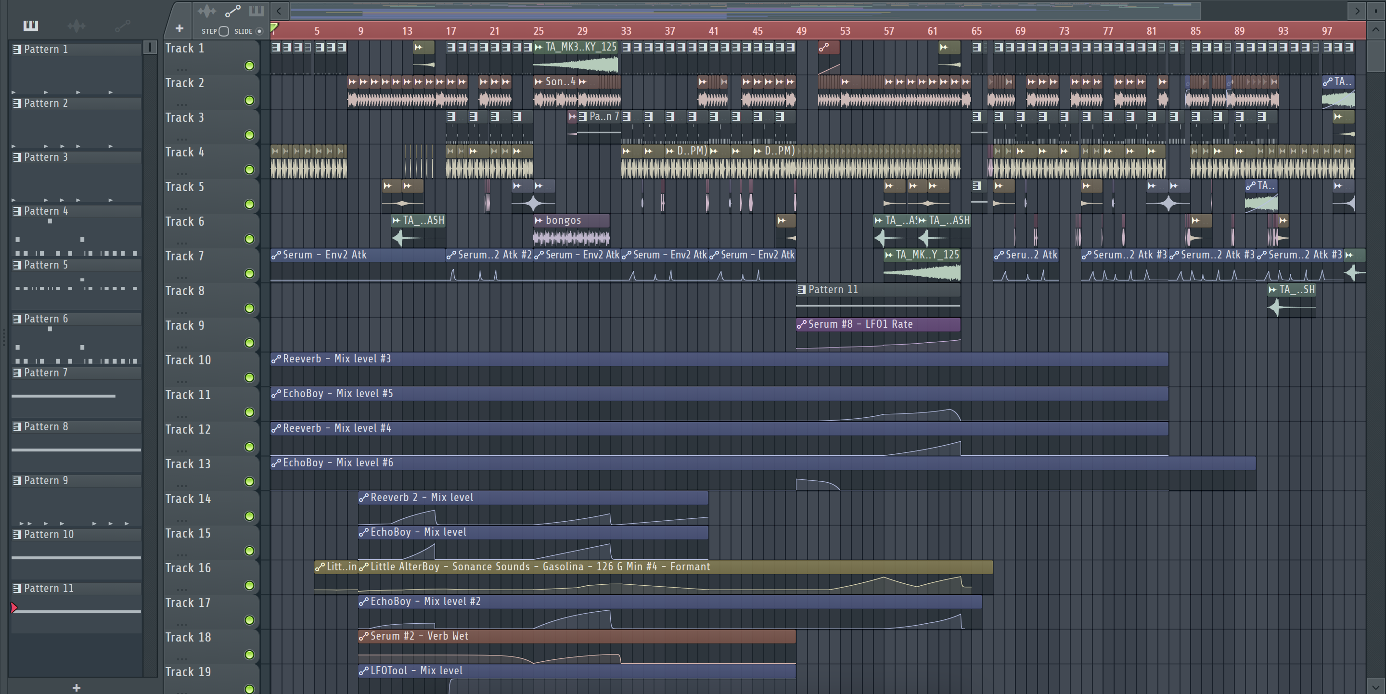Image resolution: width=1386 pixels, height=694 pixels.
Task: Show audio clips filter in picker
Action: (77, 26)
